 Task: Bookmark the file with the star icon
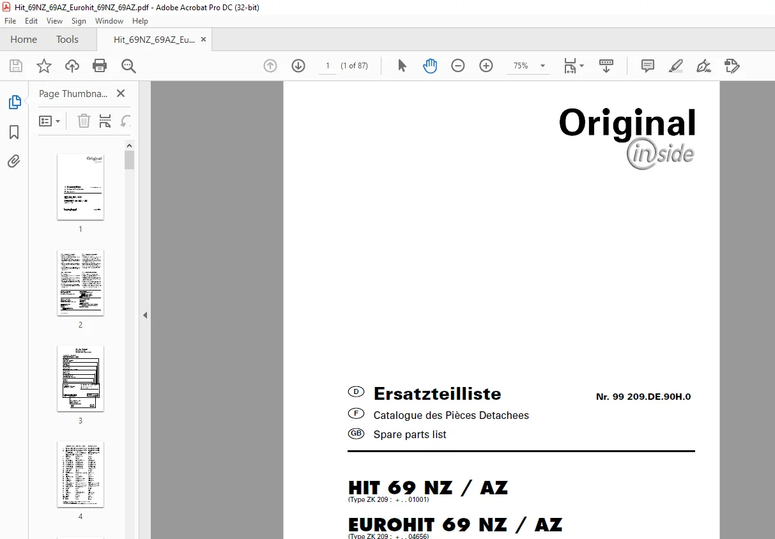(43, 66)
